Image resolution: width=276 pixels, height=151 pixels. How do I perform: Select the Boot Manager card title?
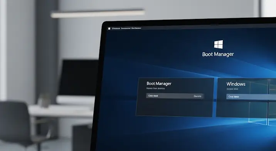(159, 84)
